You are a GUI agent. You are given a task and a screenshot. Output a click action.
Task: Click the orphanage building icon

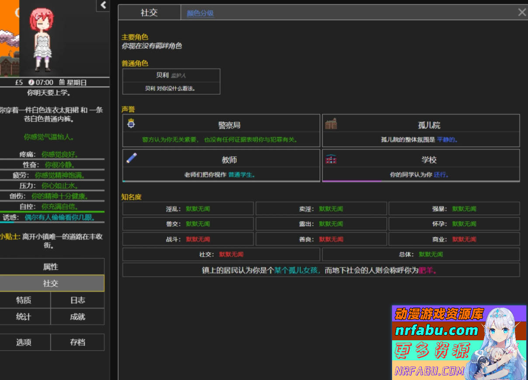coord(331,124)
